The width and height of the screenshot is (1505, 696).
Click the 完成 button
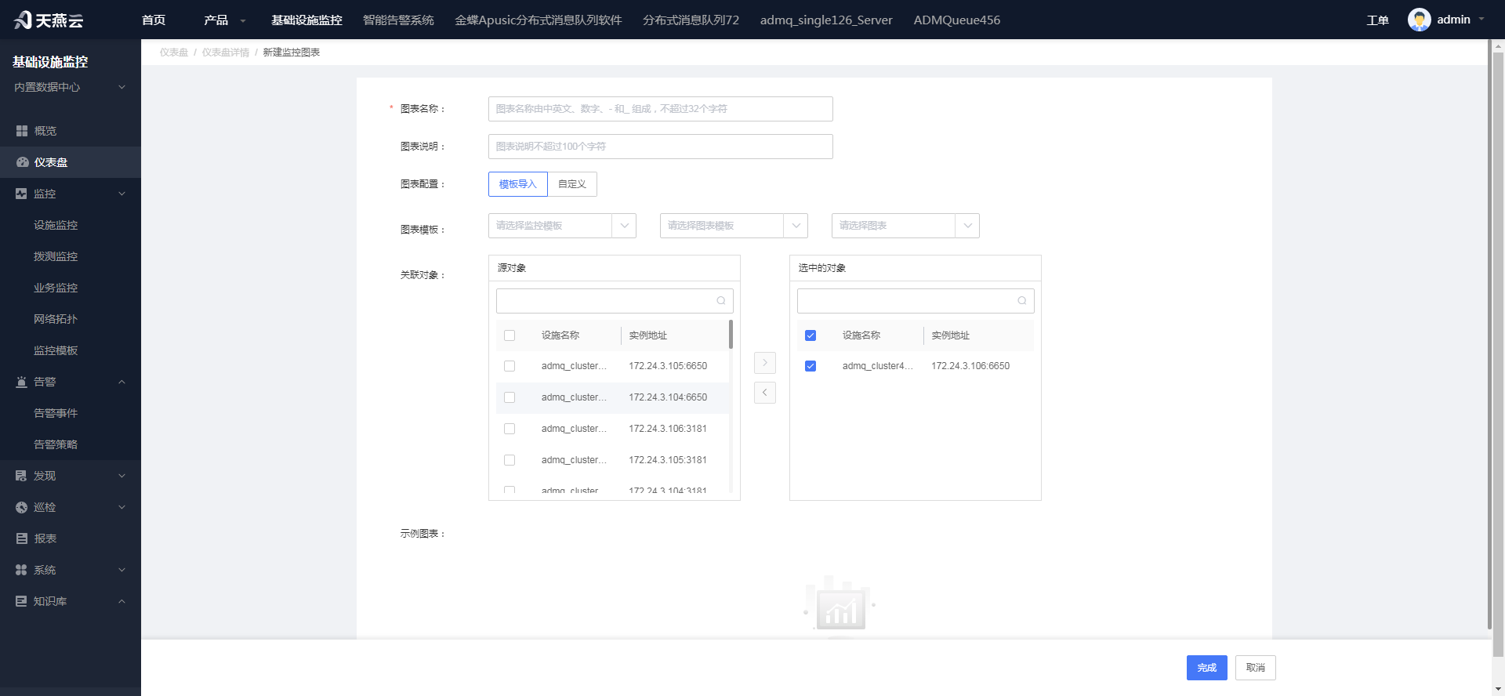(x=1206, y=668)
